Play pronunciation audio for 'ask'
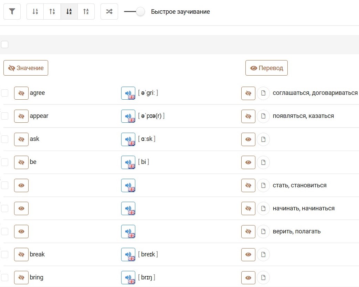This screenshot has height=287, width=359. [x=128, y=139]
